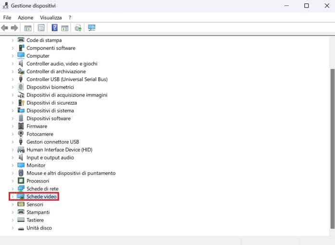This screenshot has height=245, width=335.
Task: Click the vertical scrollbar thumb
Action: [333, 149]
